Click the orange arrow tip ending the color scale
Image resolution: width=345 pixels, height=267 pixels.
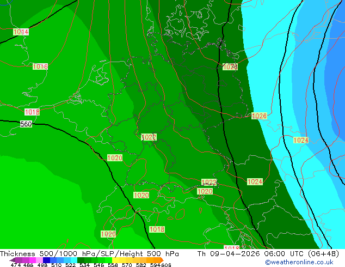162,260
